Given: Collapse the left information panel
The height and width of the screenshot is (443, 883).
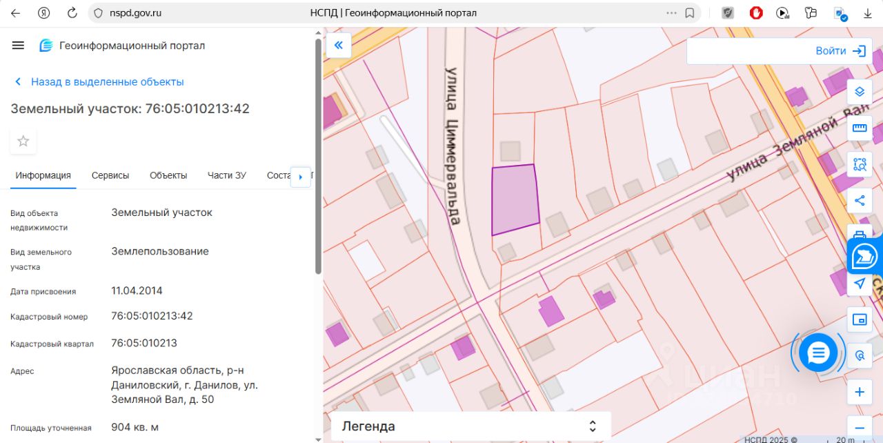Looking at the screenshot, I should tap(339, 46).
